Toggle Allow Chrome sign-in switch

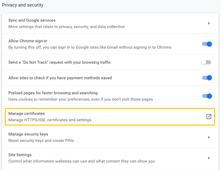click(x=207, y=44)
